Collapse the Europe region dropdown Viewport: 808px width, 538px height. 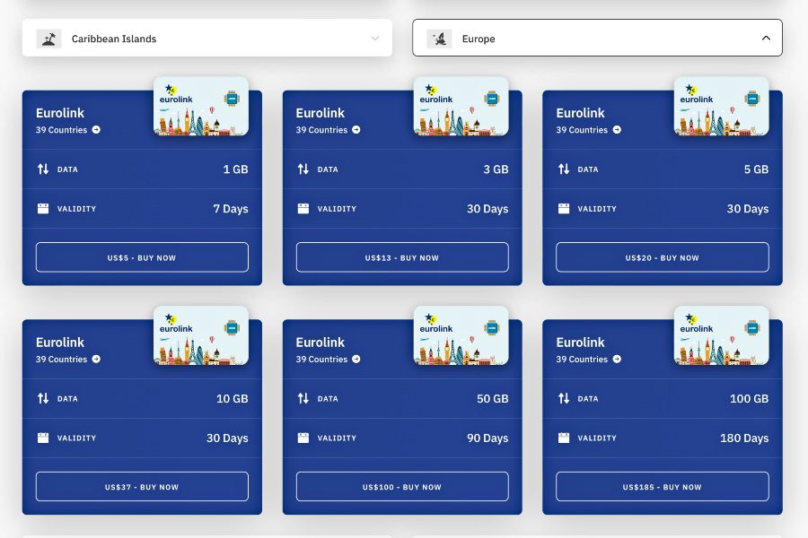pyautogui.click(x=597, y=38)
